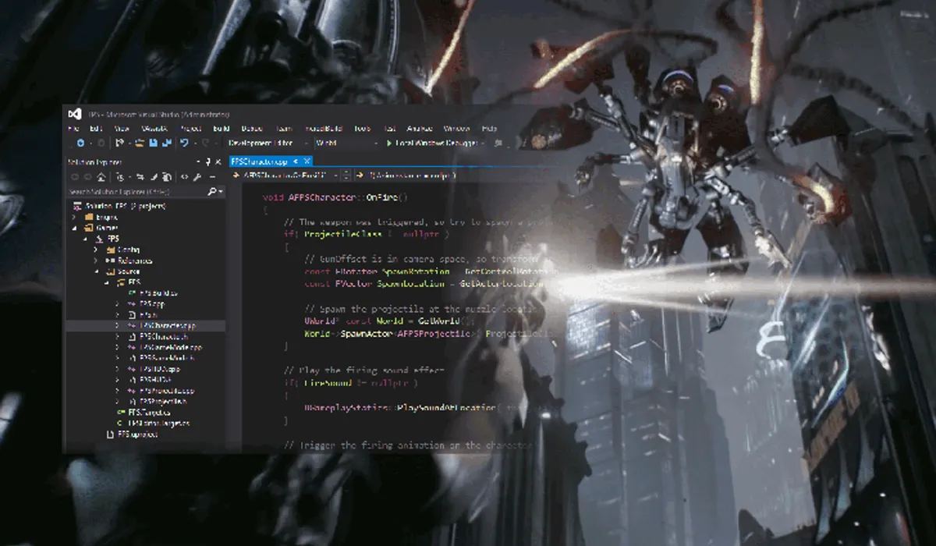
Task: Select FPSGameMode.cpp in the tree
Action: 169,347
